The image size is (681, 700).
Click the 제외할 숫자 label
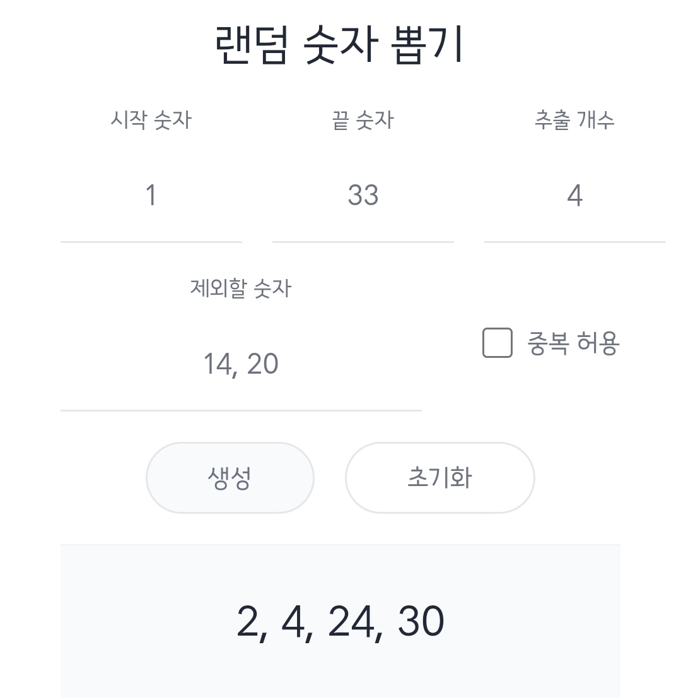240,288
